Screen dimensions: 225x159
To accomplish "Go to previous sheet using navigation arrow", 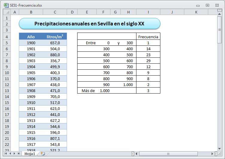I will tap(10, 154).
